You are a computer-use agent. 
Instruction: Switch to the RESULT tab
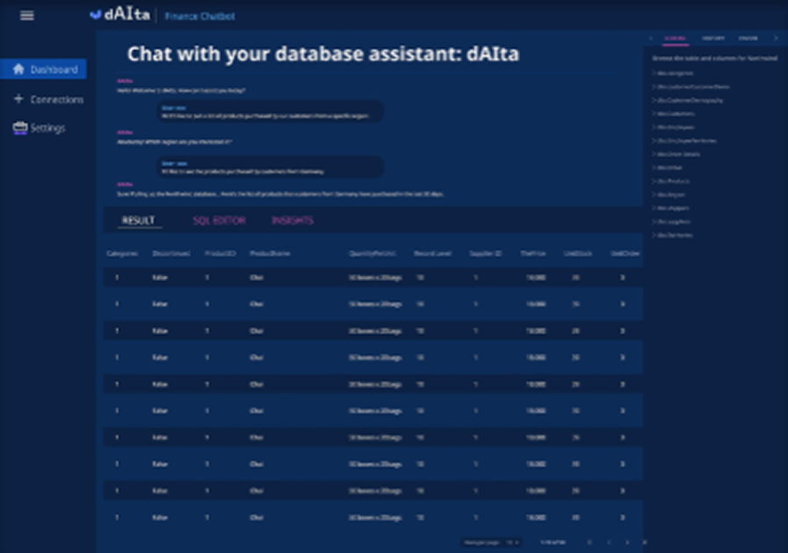pyautogui.click(x=139, y=220)
